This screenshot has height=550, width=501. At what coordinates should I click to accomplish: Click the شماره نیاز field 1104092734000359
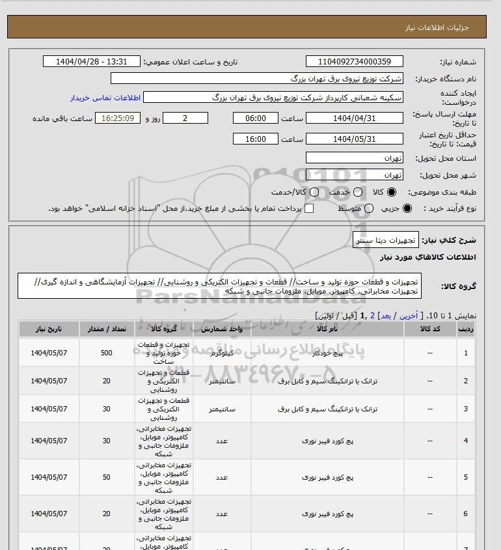[x=355, y=61]
